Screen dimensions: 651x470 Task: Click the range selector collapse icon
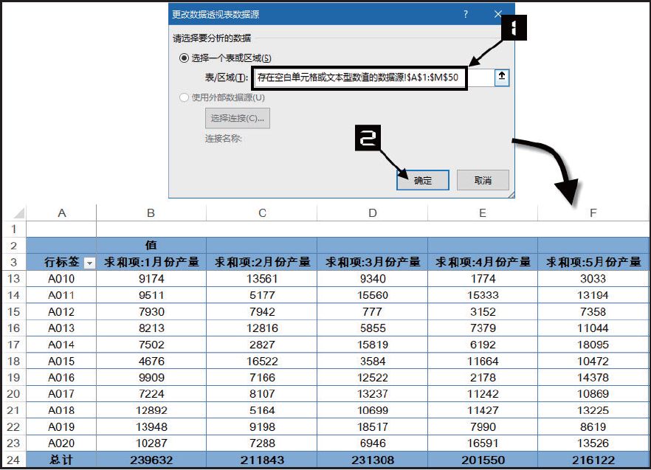coord(501,77)
